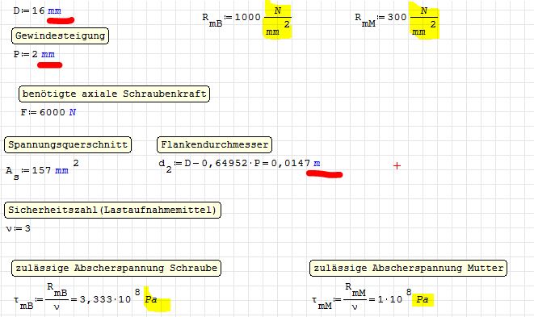The width and height of the screenshot is (534, 317).
Task: Select the Sicherheitszahl (Lastaufnahmemittel) label
Action: [x=113, y=210]
